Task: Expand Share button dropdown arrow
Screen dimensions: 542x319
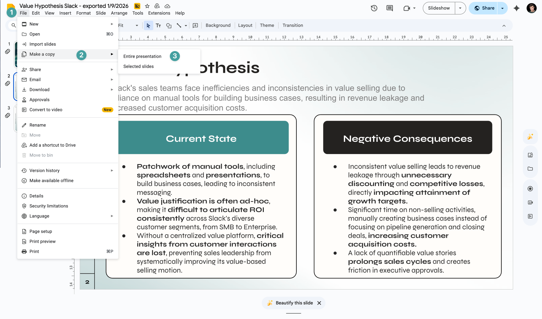Action: point(502,8)
